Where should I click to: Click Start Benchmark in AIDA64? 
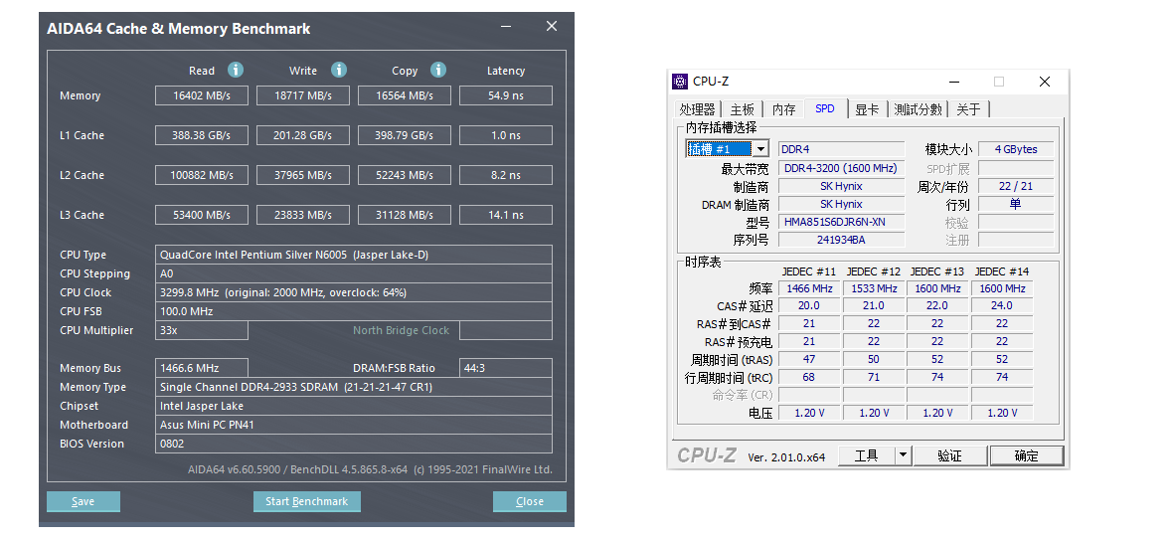(x=306, y=502)
